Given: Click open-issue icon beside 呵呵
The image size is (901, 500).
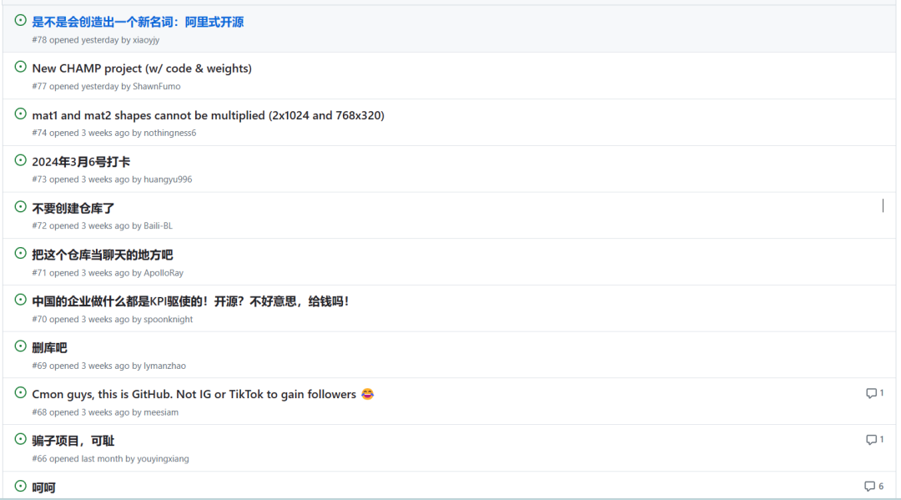Looking at the screenshot, I should tap(21, 486).
